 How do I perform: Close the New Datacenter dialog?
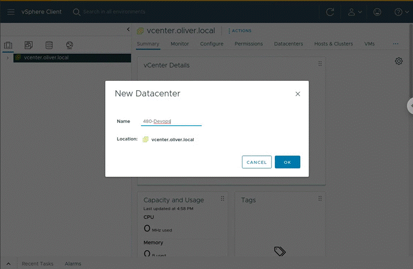pos(298,94)
